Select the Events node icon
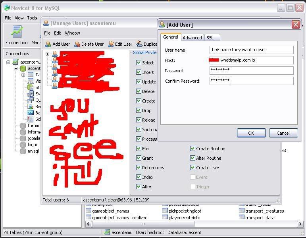 (31, 94)
